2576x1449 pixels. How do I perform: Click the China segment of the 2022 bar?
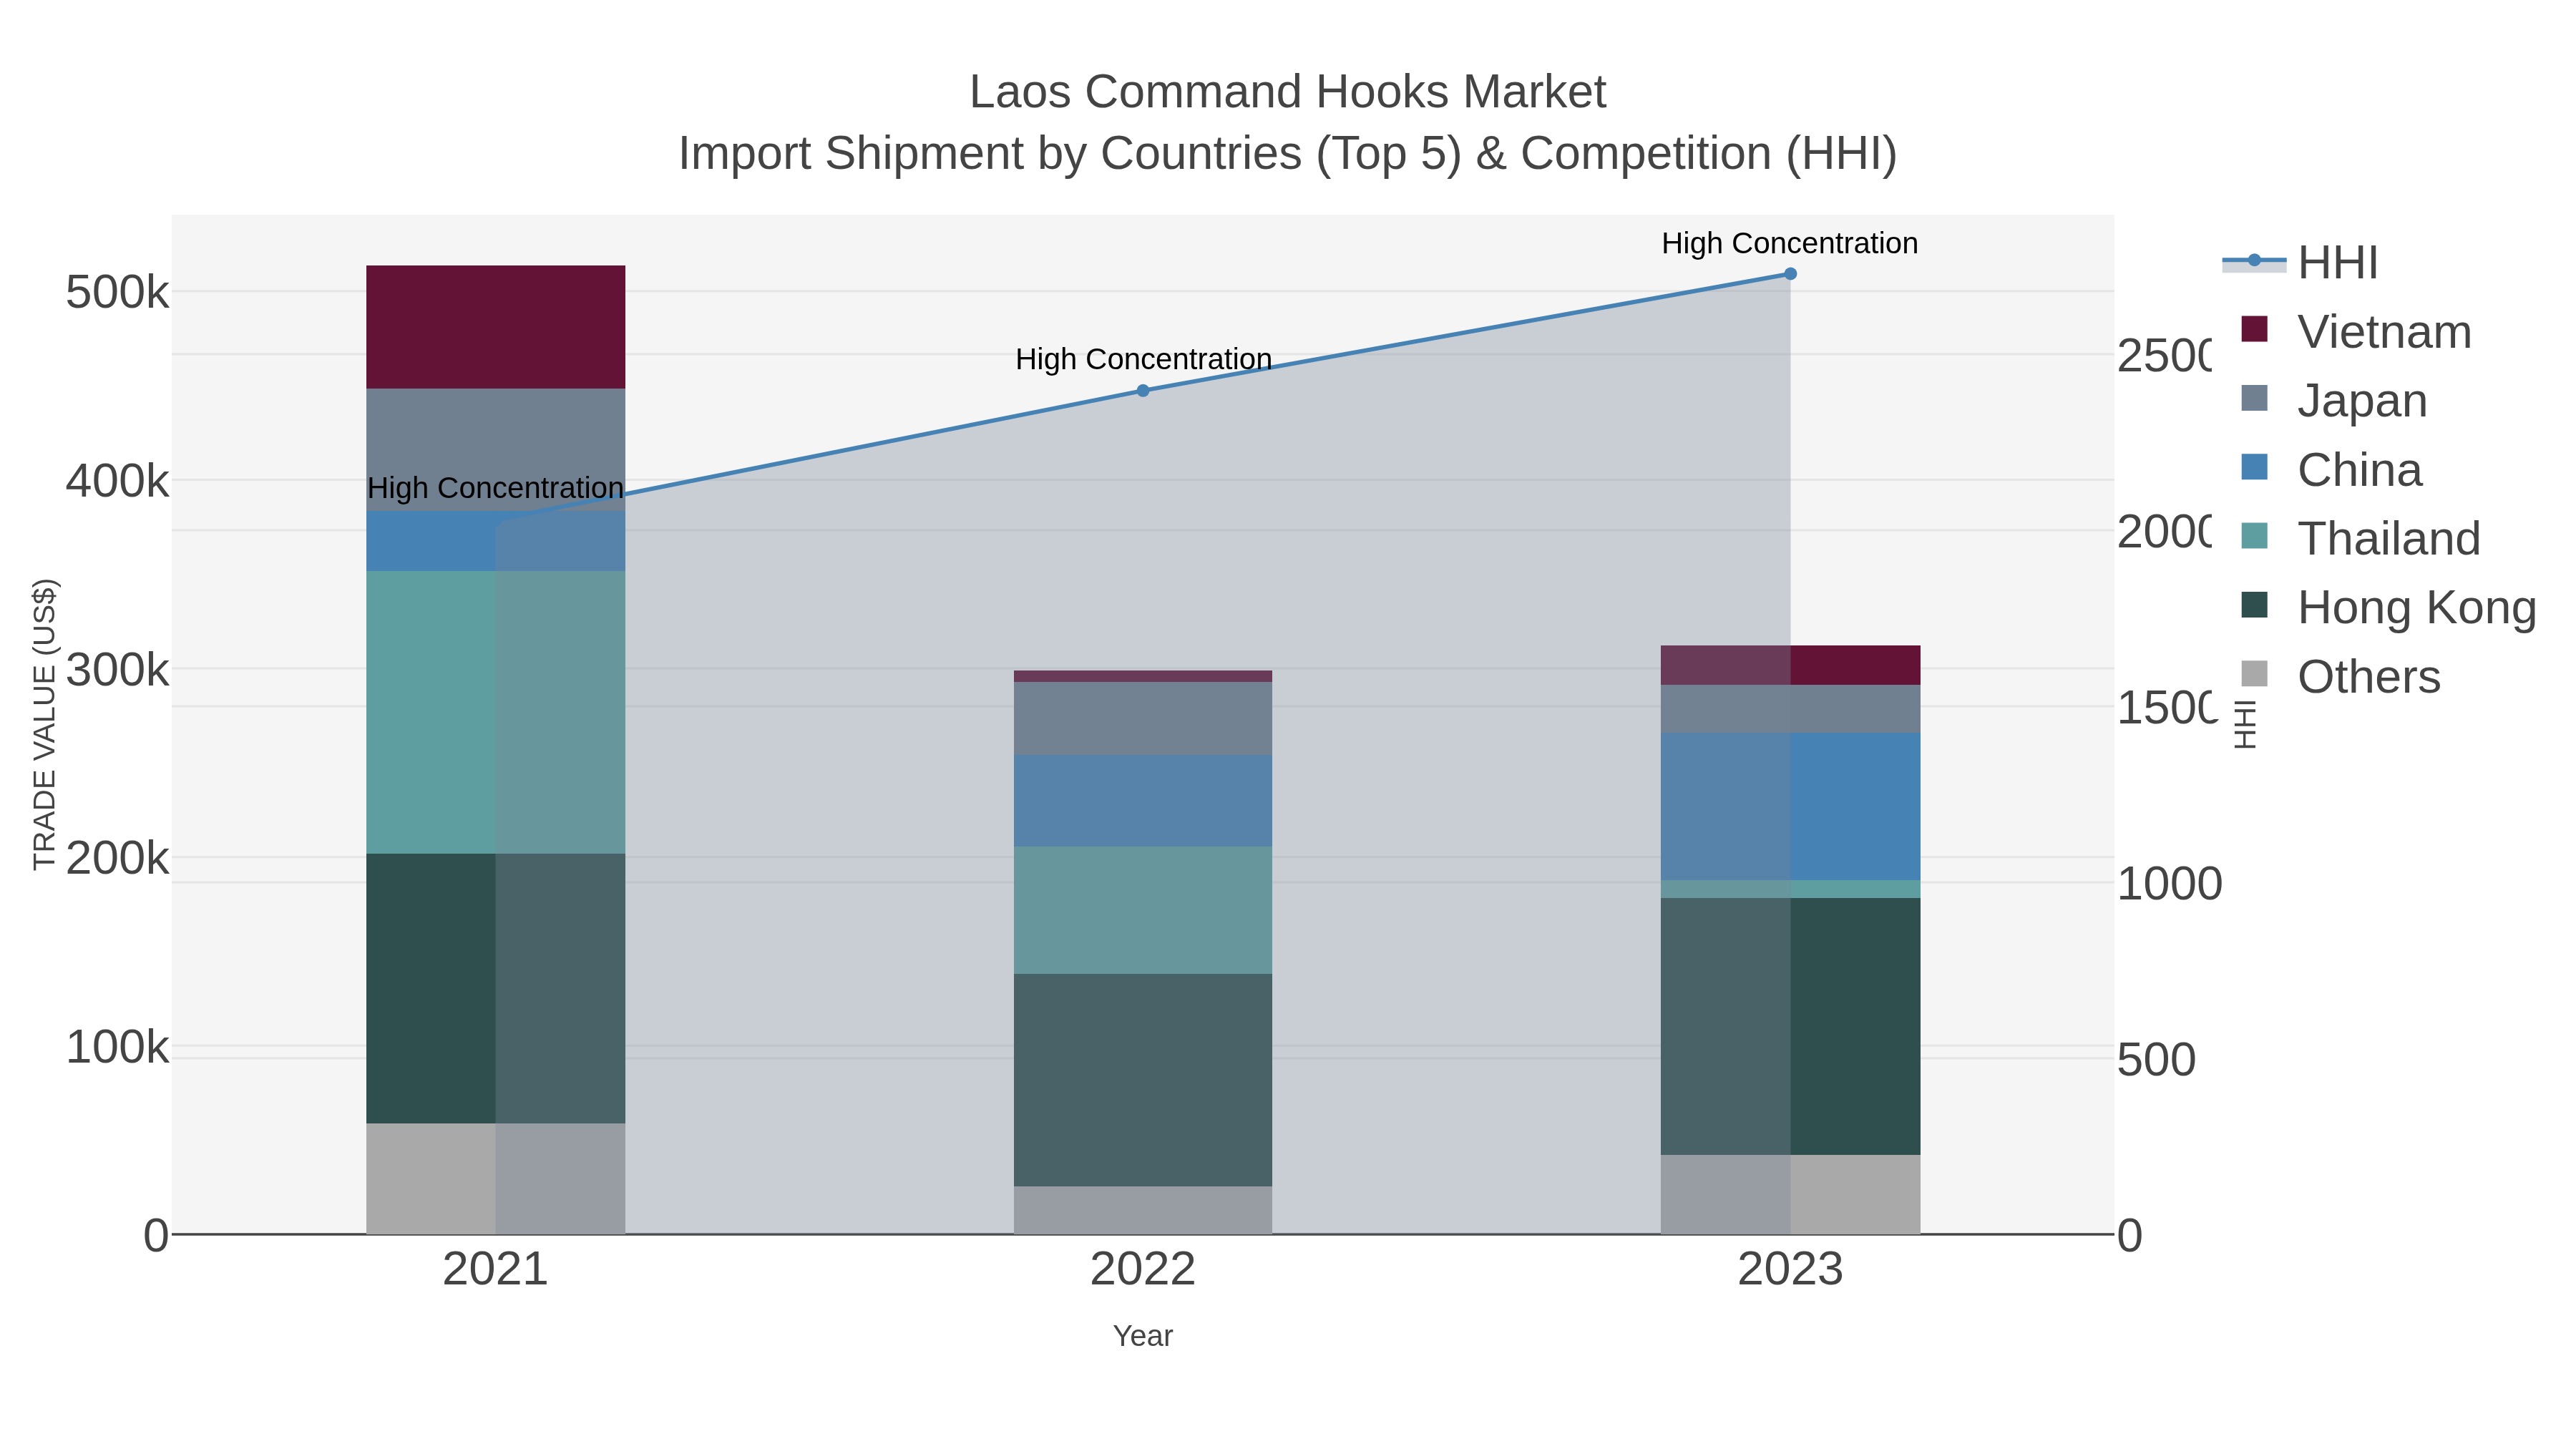[x=1143, y=802]
